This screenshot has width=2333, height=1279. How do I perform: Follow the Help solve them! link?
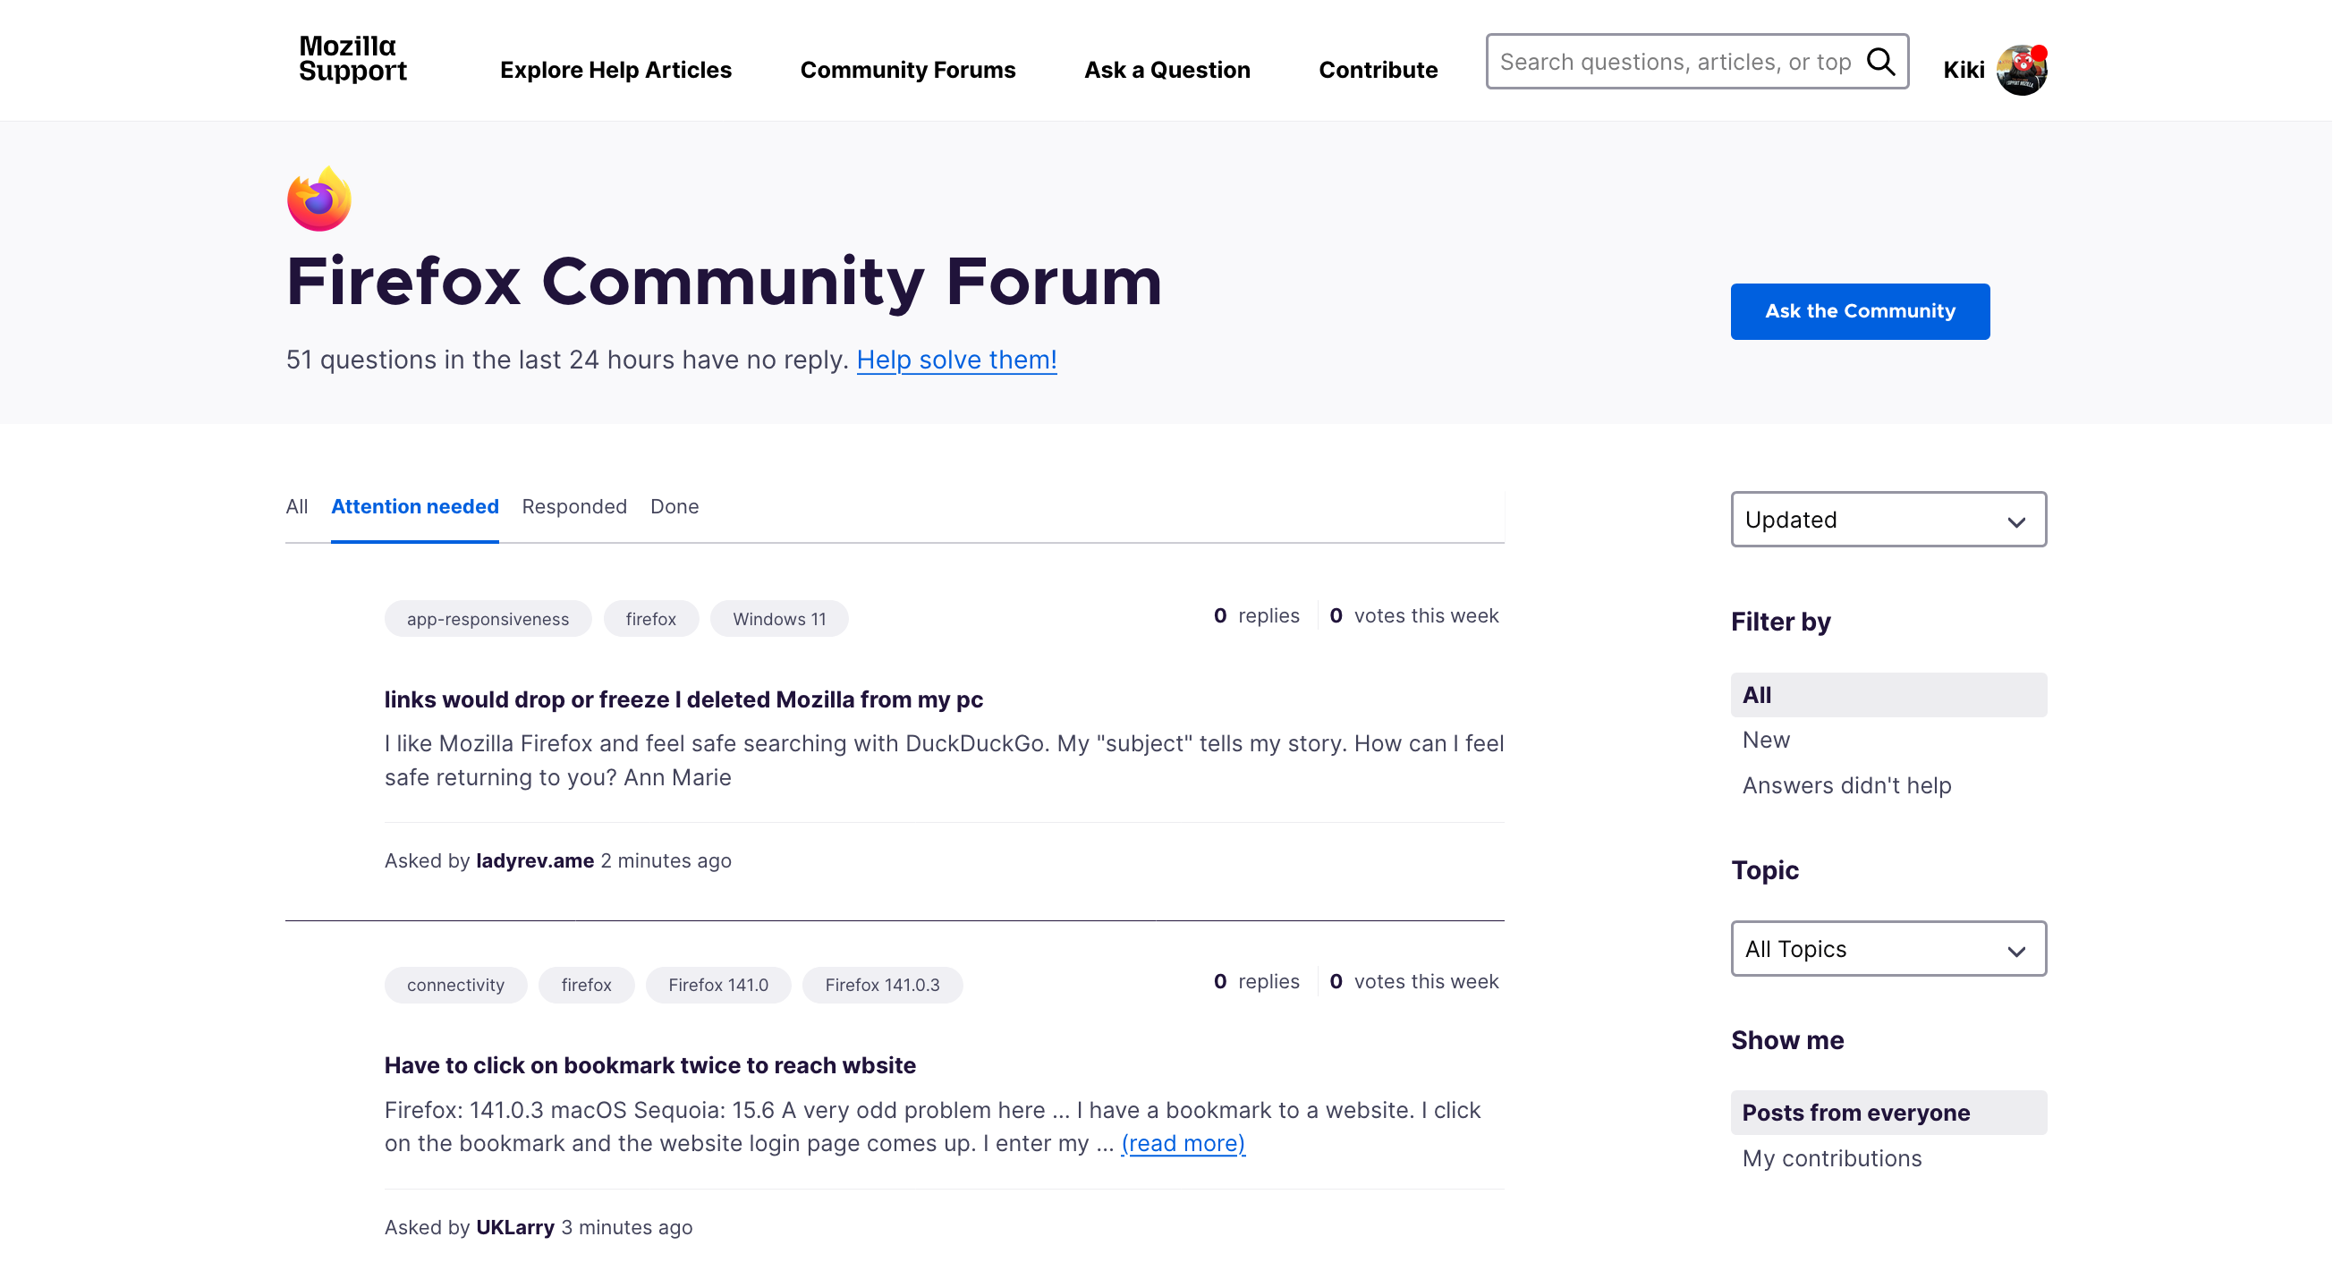956,360
